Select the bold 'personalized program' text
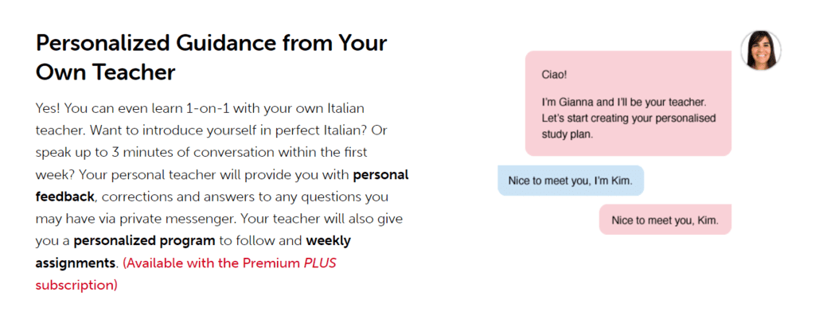The width and height of the screenshot is (815, 331). pyautogui.click(x=150, y=240)
